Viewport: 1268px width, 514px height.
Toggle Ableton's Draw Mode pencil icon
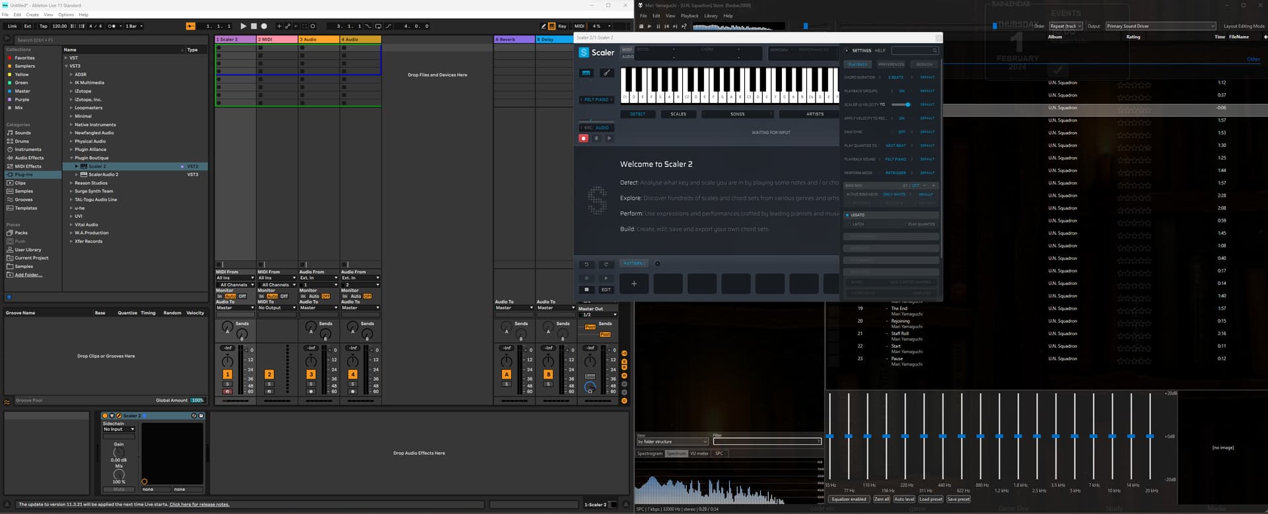544,26
